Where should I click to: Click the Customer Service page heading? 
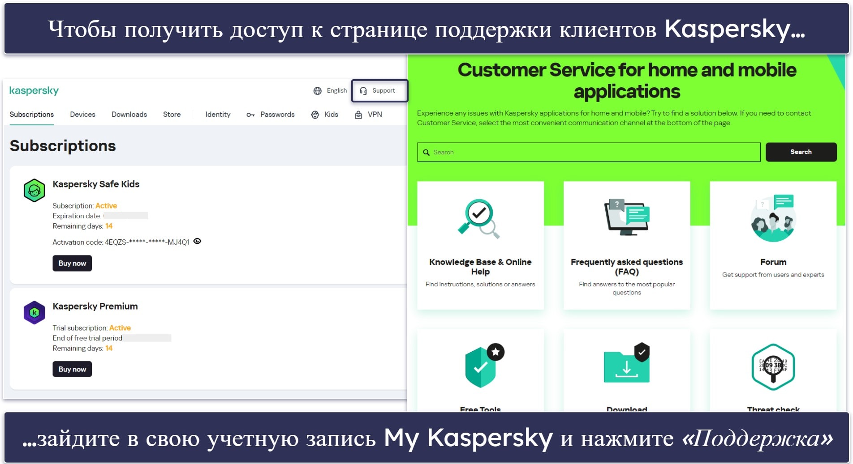pyautogui.click(x=627, y=81)
